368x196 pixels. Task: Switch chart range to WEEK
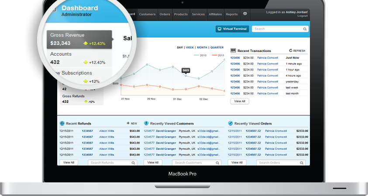click(x=189, y=47)
